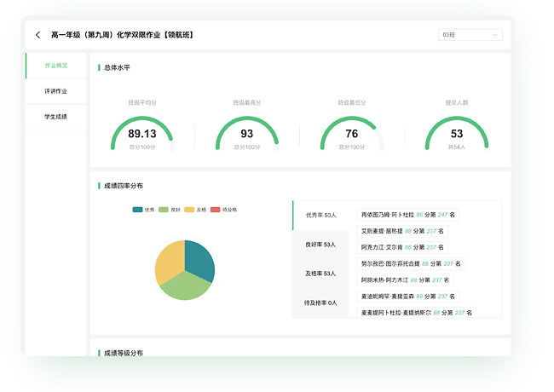Select the 及格率 53人 category
554x392 pixels.
[x=320, y=274]
